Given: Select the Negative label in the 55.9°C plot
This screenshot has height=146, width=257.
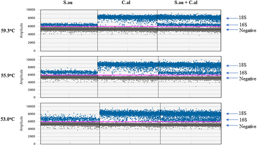Looking at the screenshot, I should tap(248, 79).
